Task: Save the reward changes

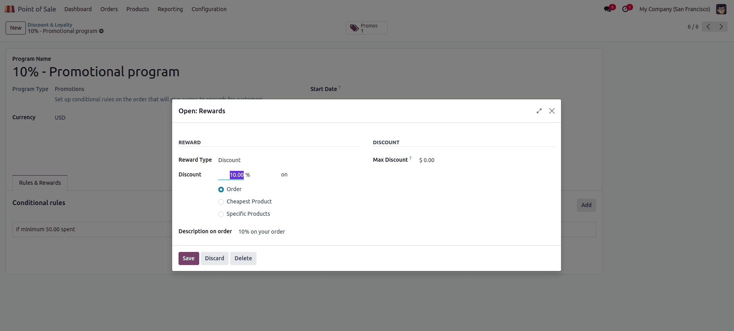Action: pos(188,258)
